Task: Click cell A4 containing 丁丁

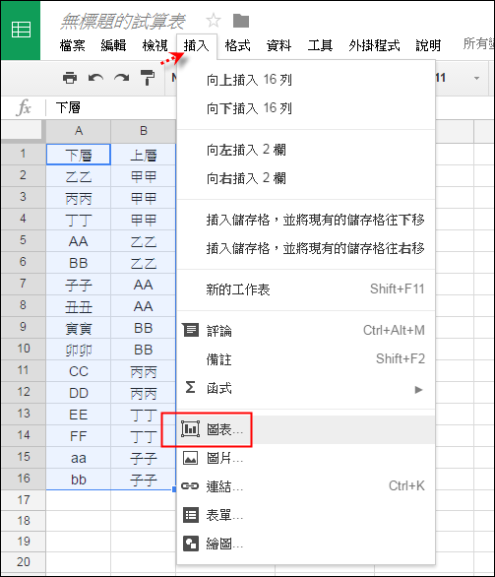Action: coord(79,220)
